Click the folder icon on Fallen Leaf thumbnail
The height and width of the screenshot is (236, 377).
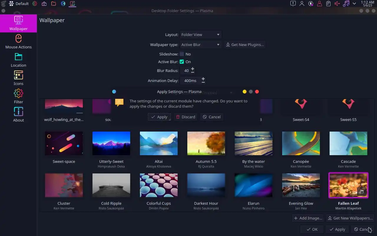click(362, 191)
